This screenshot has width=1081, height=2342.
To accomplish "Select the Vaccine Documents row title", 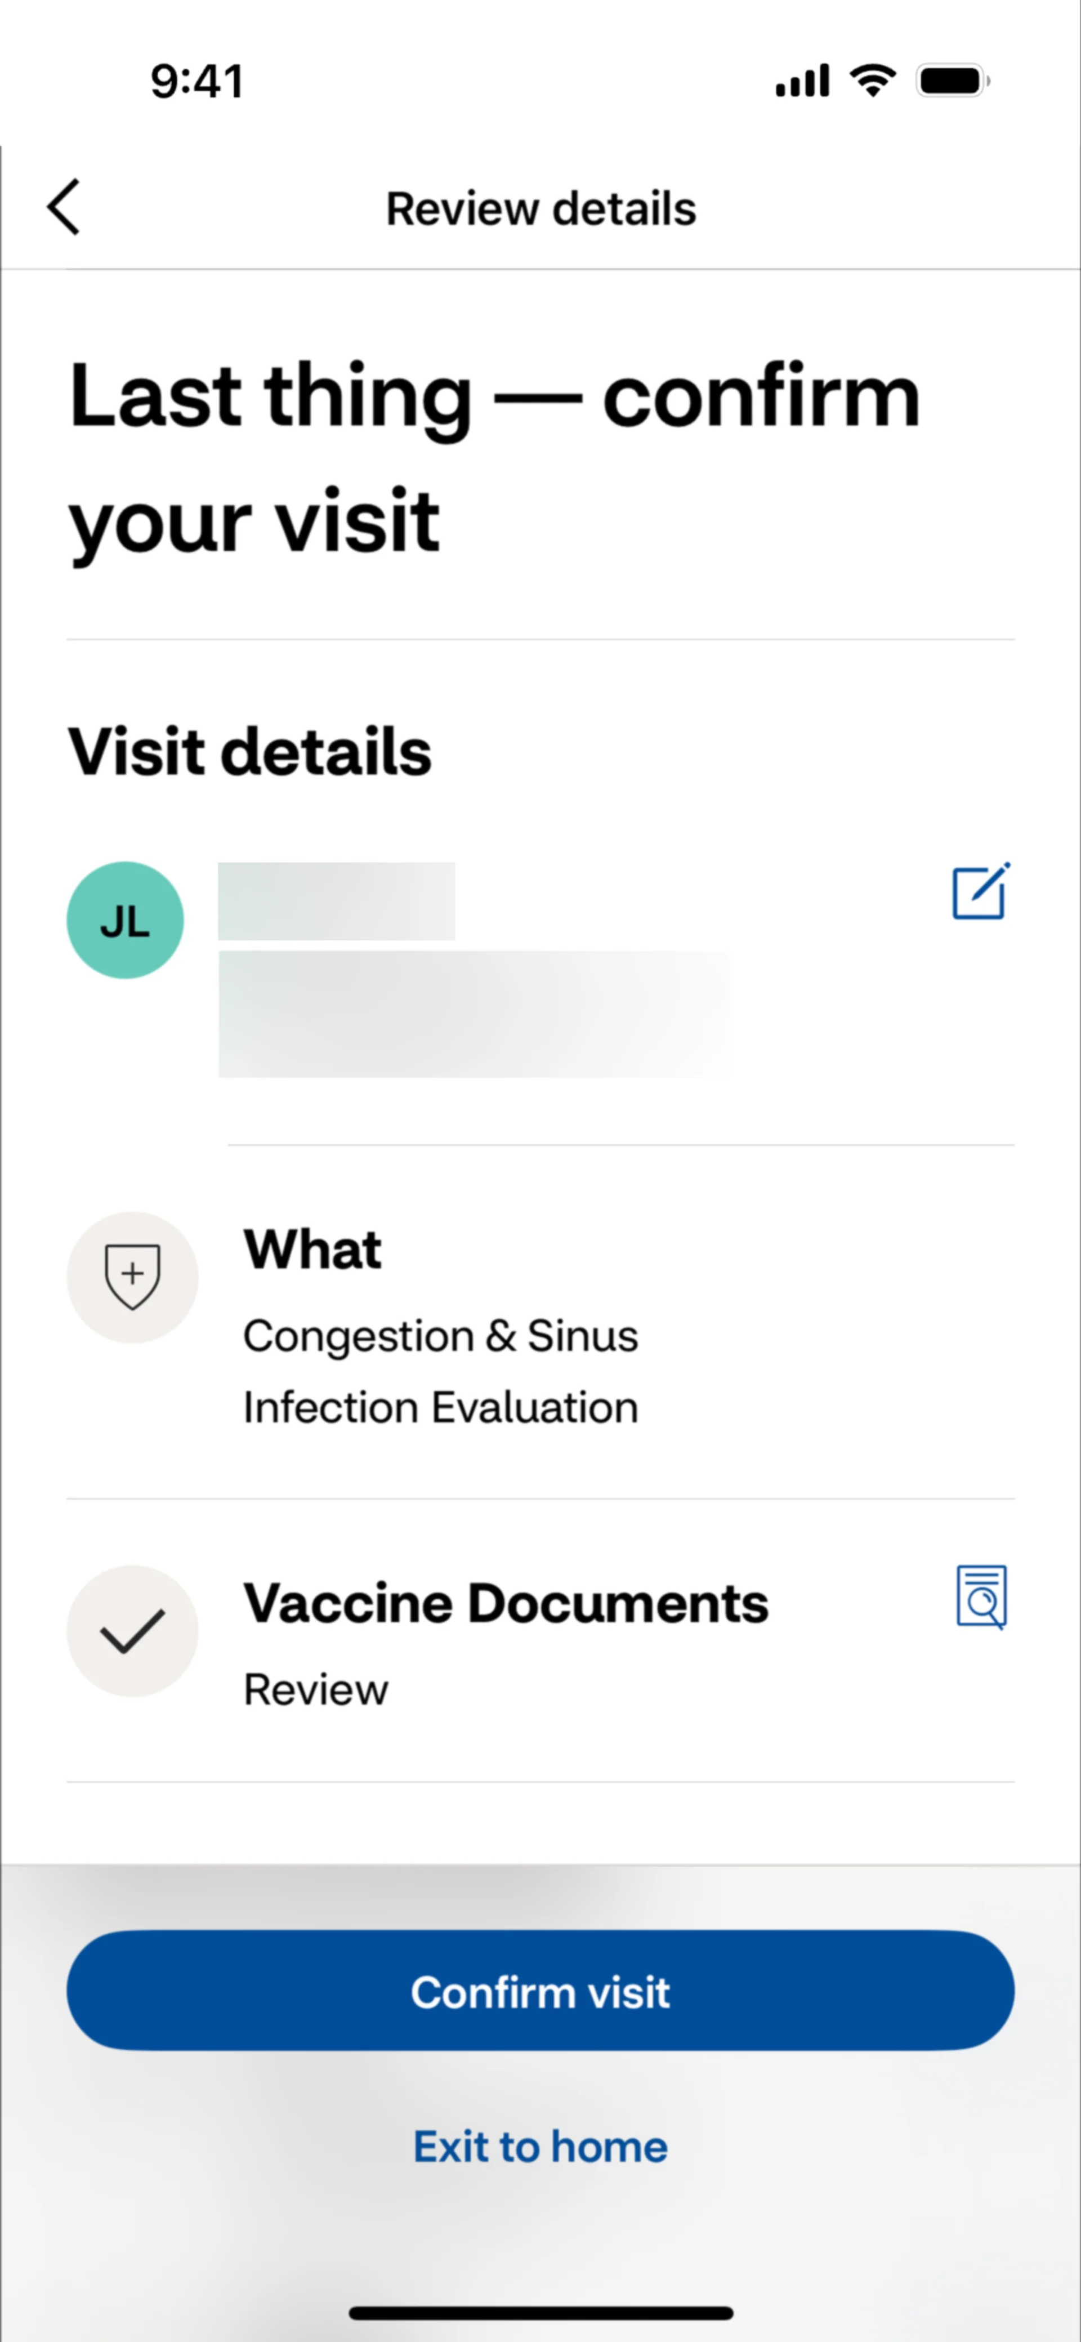I will tap(506, 1603).
